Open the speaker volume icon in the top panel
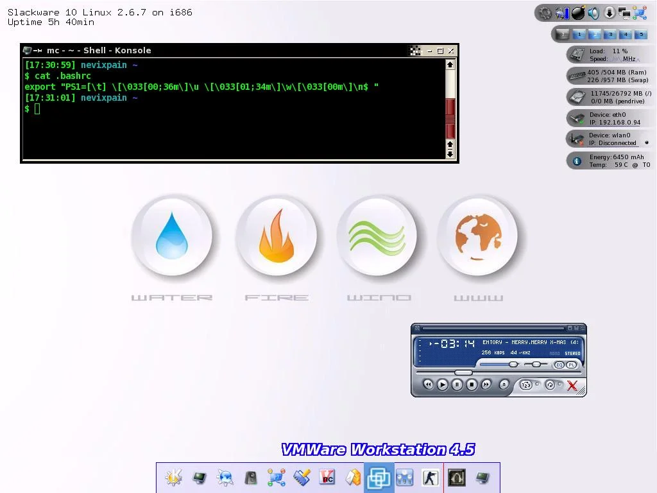Screen dimensions: 657x493 593,13
